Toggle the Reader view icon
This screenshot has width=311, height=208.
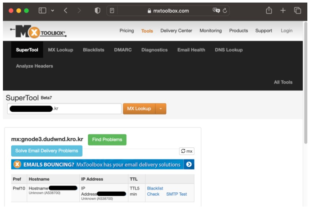pos(112,11)
